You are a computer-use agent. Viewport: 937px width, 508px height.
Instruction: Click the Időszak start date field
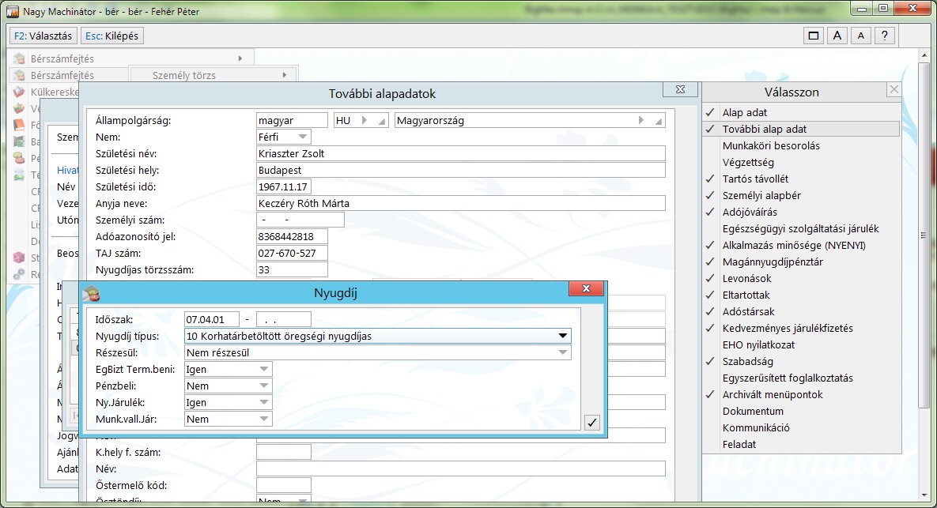[x=212, y=319]
